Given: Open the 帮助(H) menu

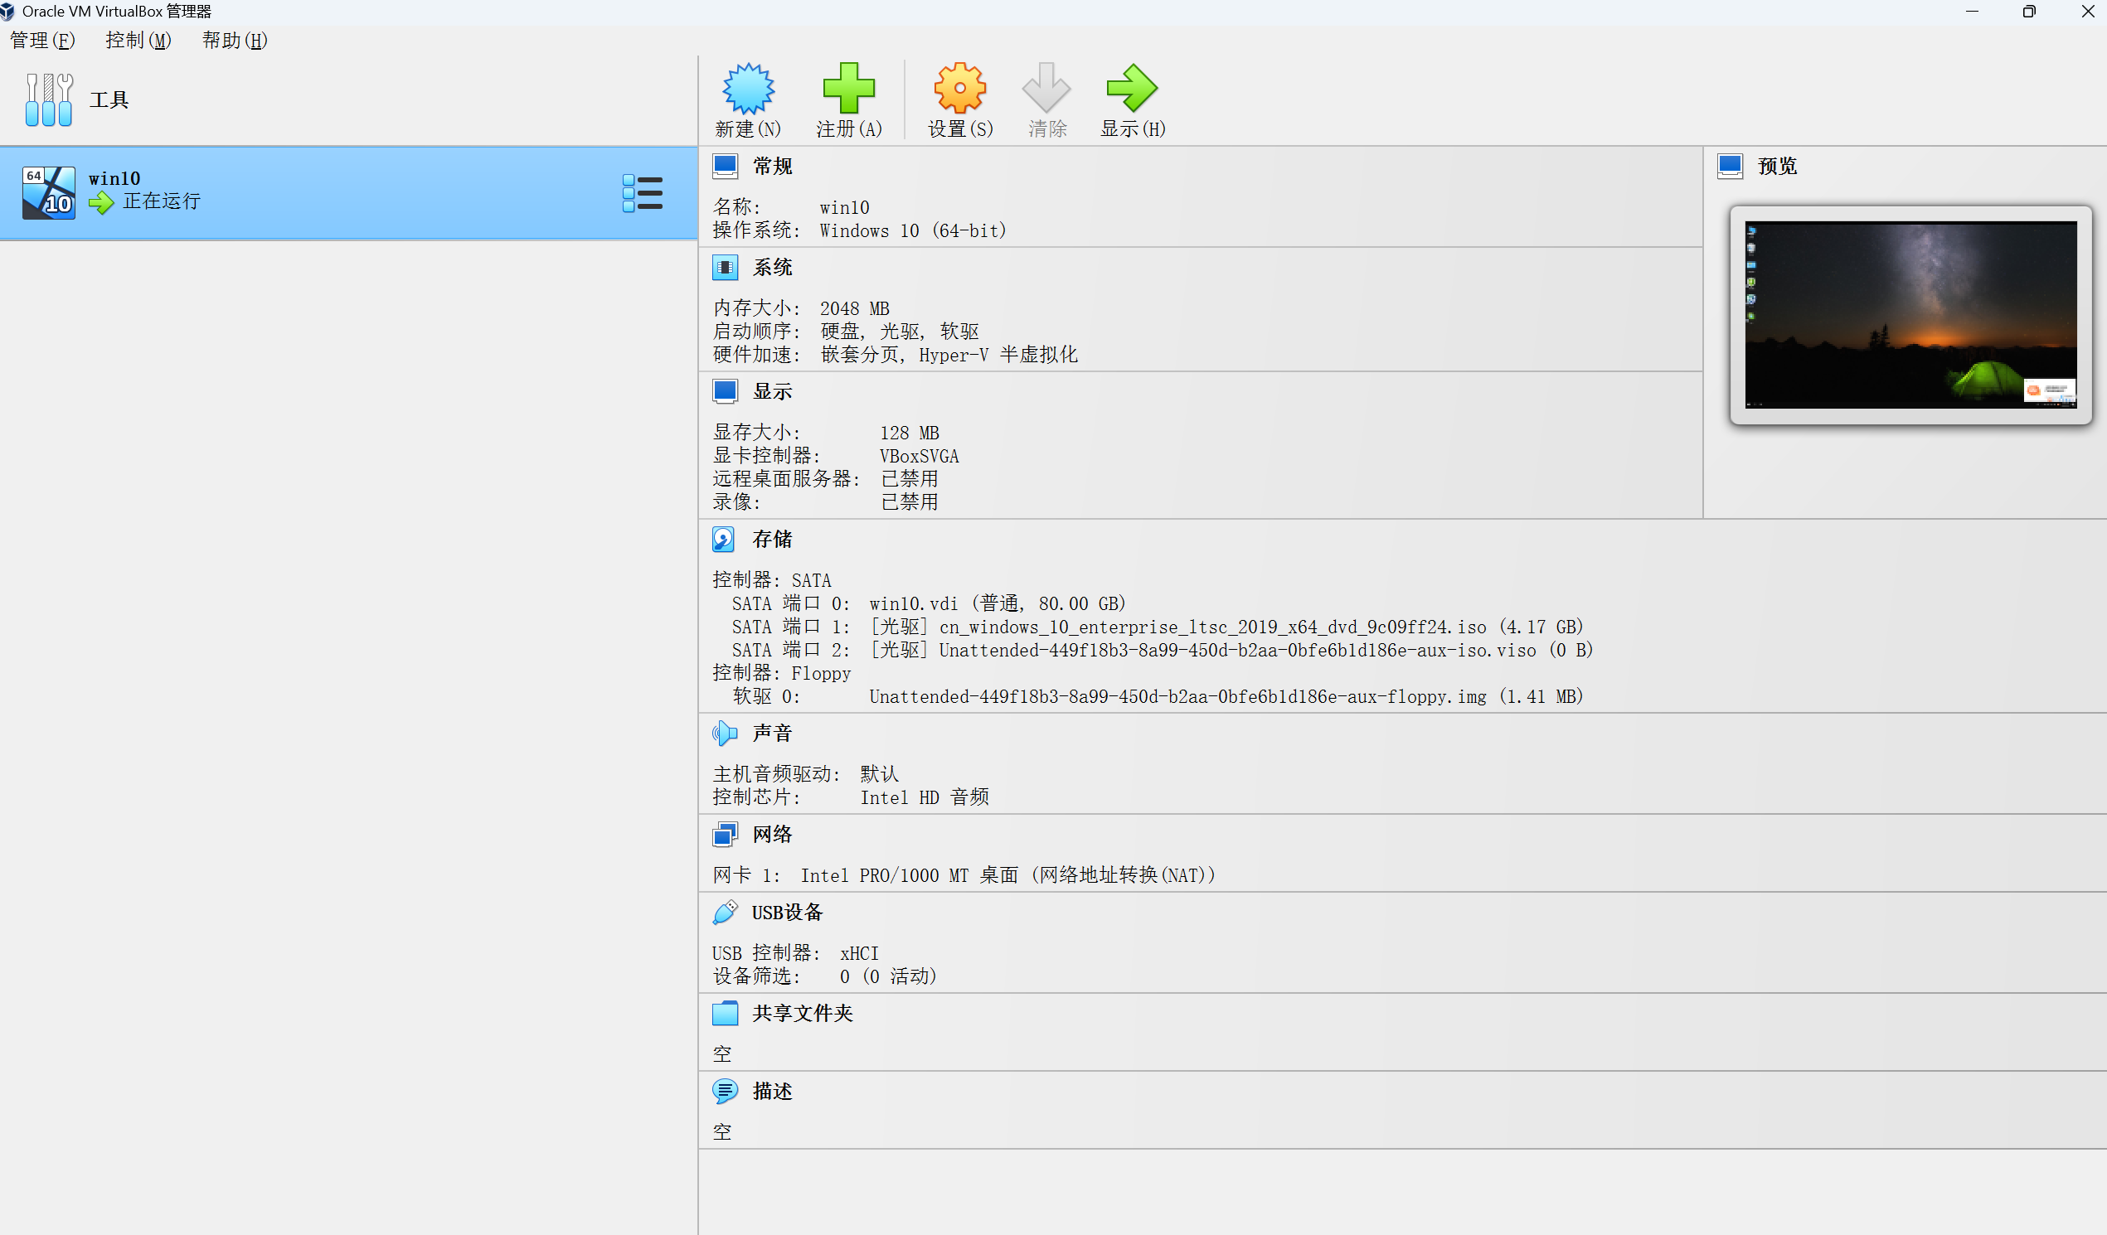Looking at the screenshot, I should 234,40.
